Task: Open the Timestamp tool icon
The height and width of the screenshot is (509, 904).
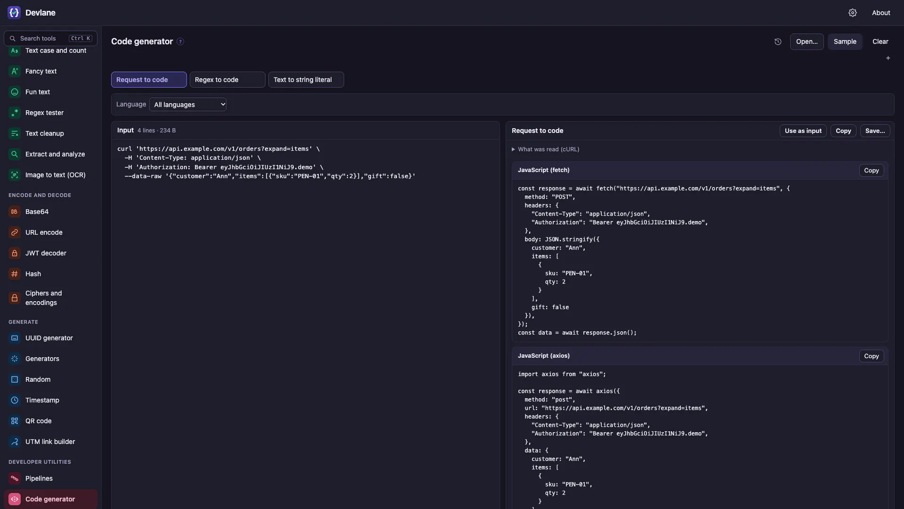Action: (15, 400)
